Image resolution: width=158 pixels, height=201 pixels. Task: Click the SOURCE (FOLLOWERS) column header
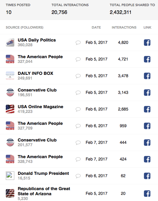click(x=25, y=28)
